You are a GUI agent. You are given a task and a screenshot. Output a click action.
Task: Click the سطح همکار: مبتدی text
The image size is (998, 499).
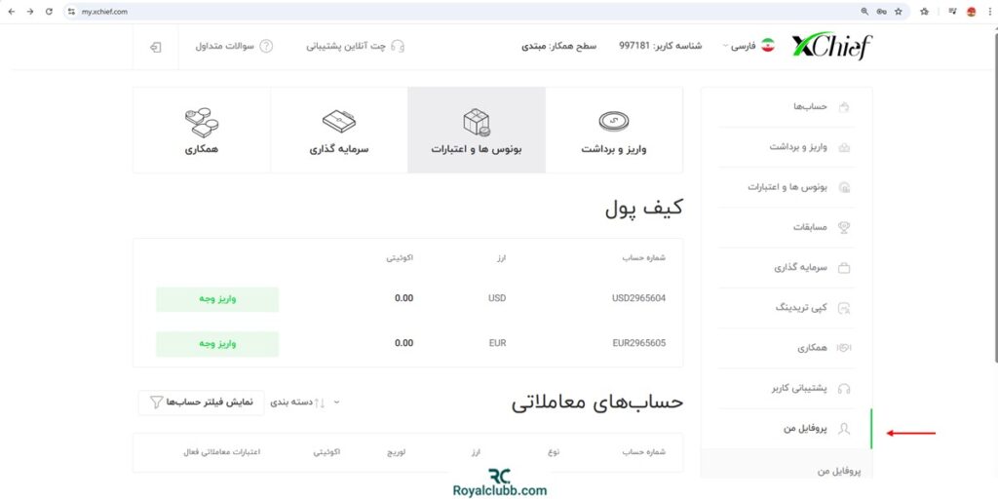tap(558, 47)
